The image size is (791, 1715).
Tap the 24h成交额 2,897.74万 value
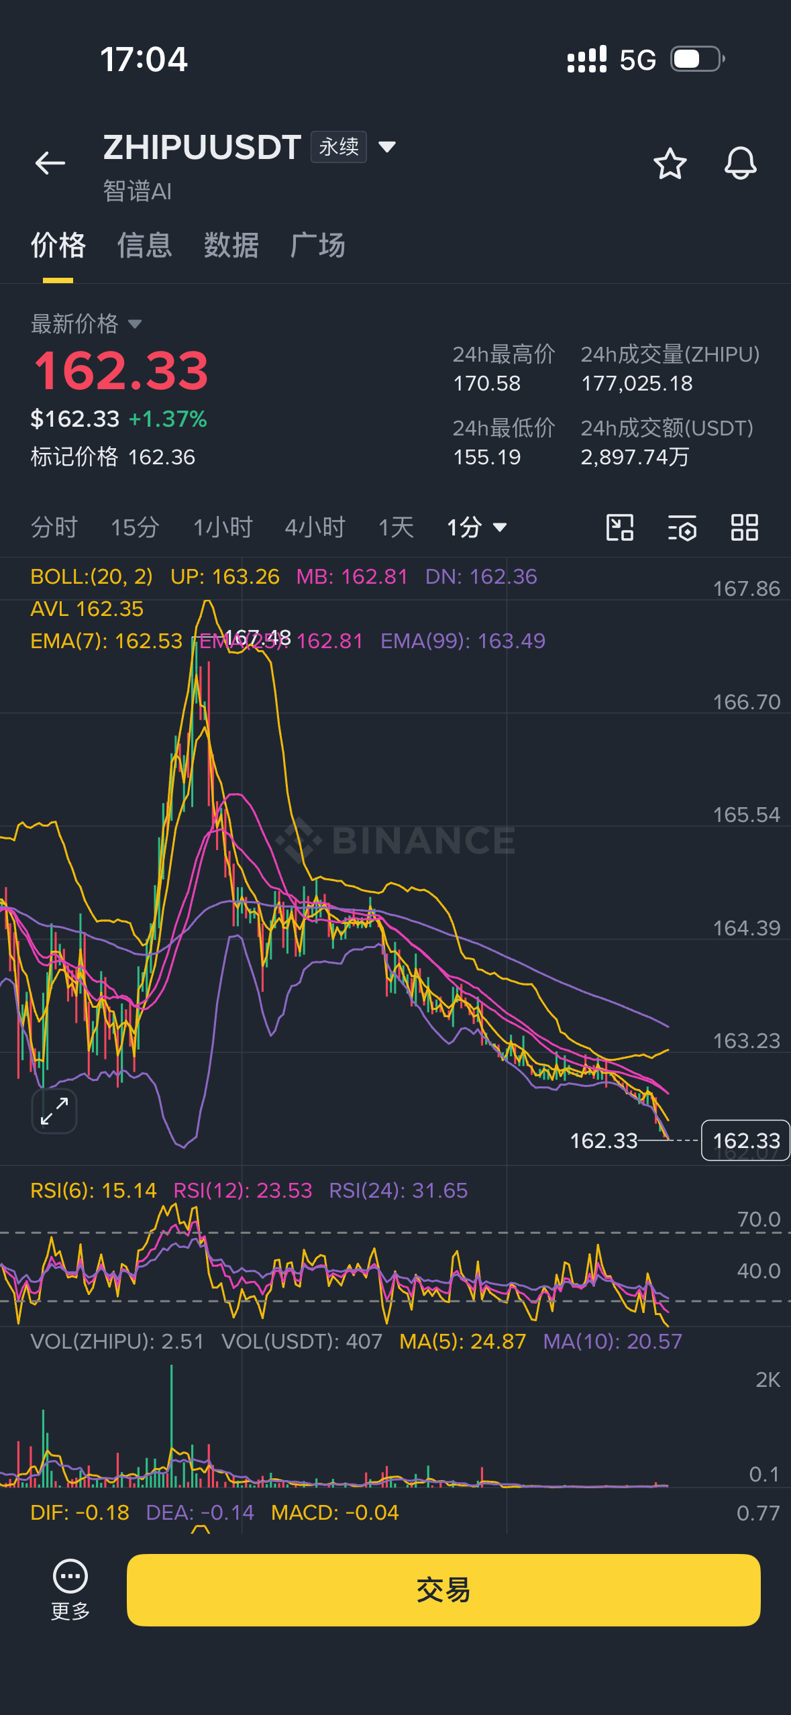(635, 457)
